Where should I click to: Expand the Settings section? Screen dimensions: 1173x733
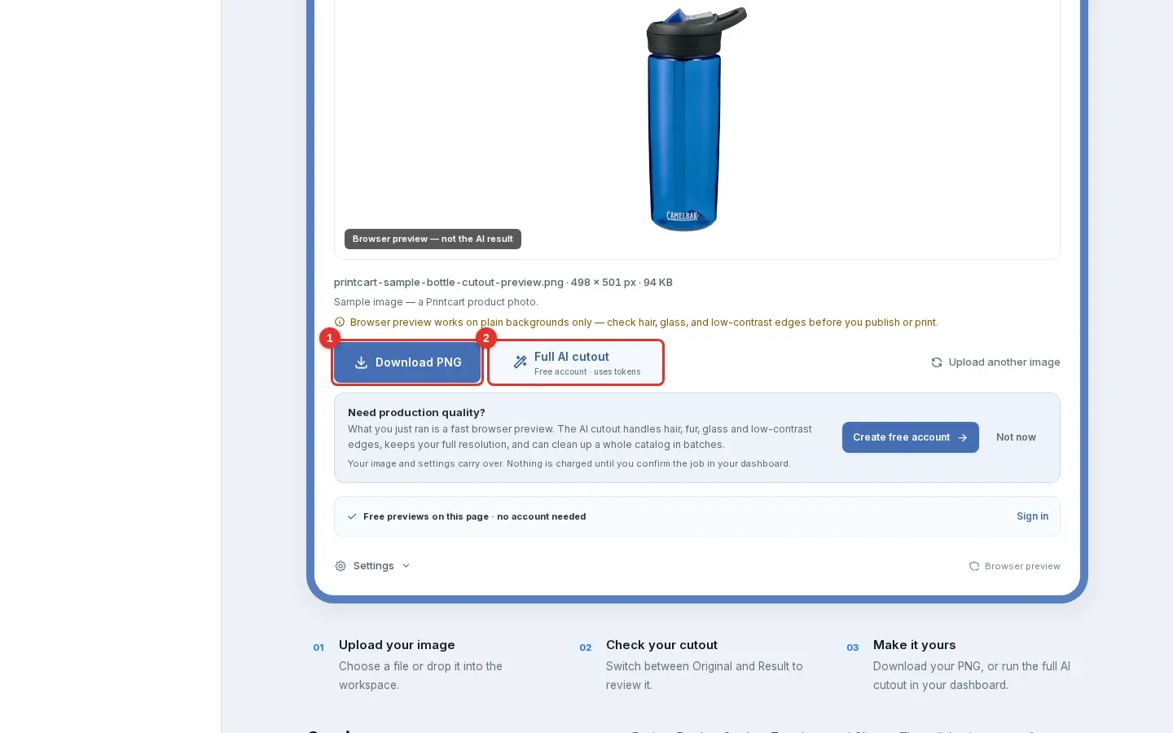point(372,566)
